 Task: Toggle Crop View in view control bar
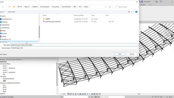click(x=80, y=94)
